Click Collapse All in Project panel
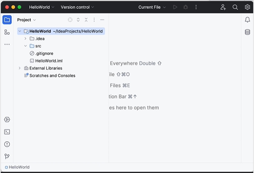The width and height of the screenshot is (254, 173). point(86,20)
